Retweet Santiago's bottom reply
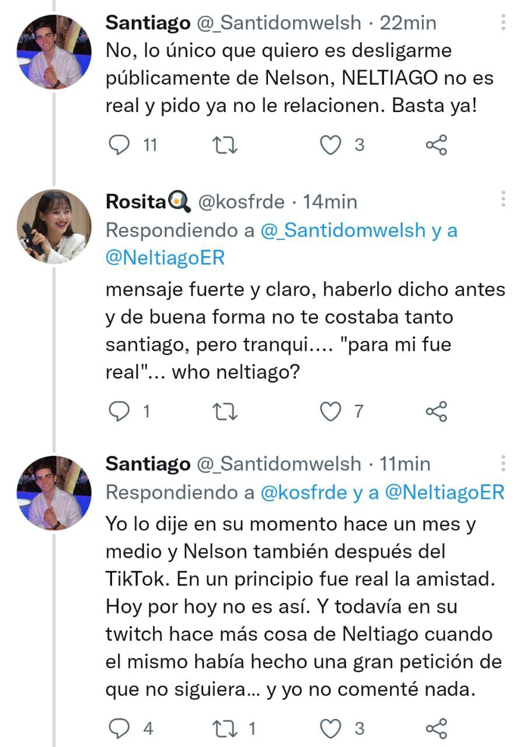The height and width of the screenshot is (747, 530). (224, 728)
